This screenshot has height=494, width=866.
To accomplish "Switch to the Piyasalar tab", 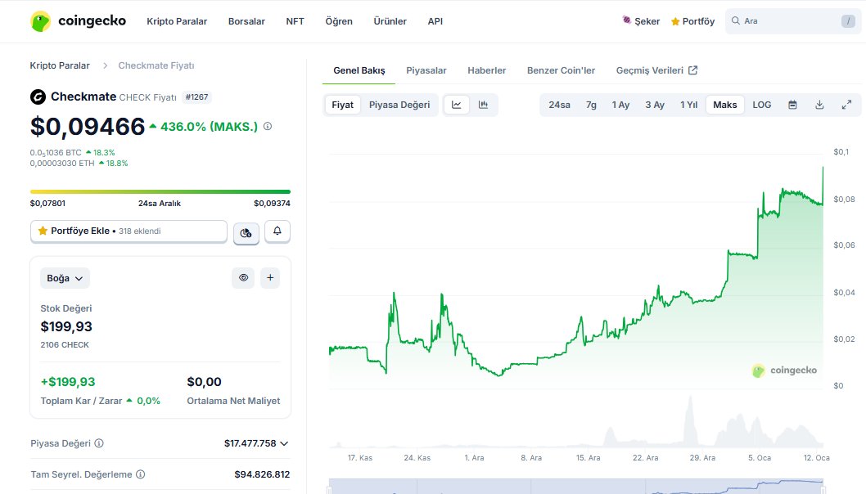I will (x=426, y=70).
